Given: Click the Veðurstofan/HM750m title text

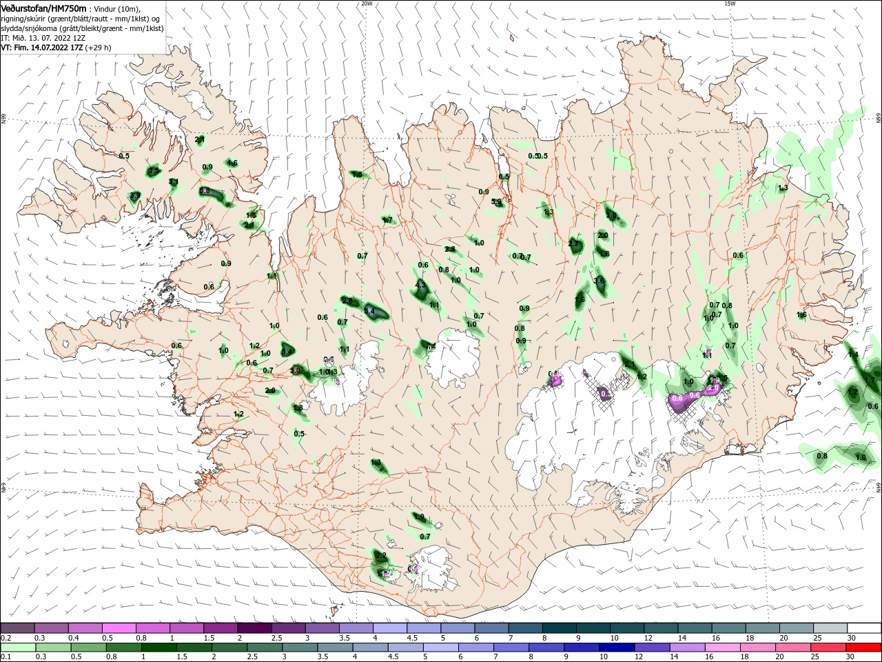Looking at the screenshot, I should tap(44, 8).
